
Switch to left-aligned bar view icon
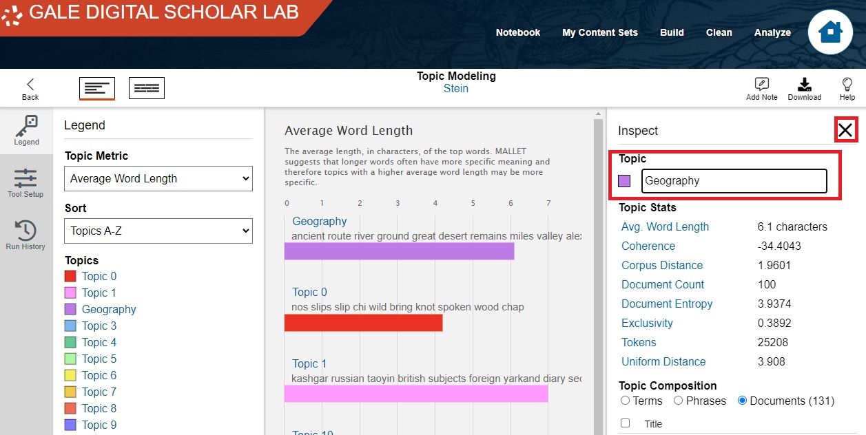(x=97, y=88)
